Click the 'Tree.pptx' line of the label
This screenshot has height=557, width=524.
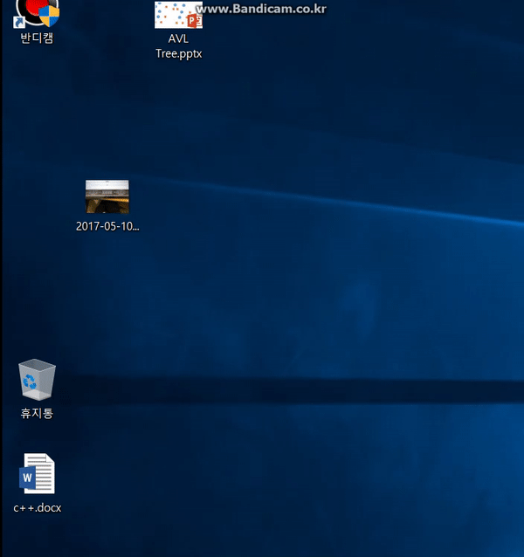pyautogui.click(x=178, y=53)
